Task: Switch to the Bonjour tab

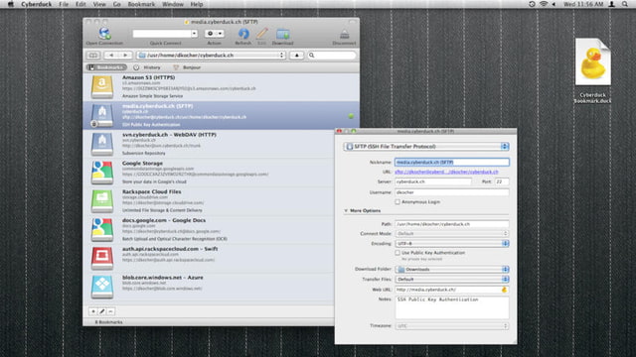Action: click(x=187, y=67)
